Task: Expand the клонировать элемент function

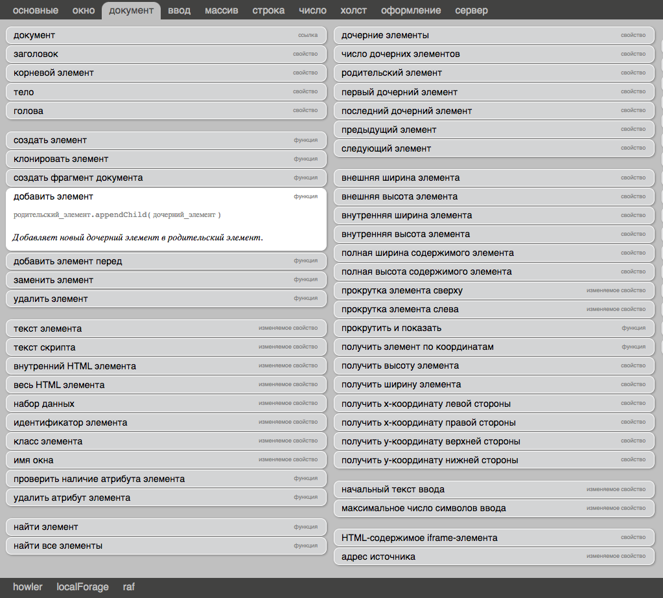Action: [166, 159]
